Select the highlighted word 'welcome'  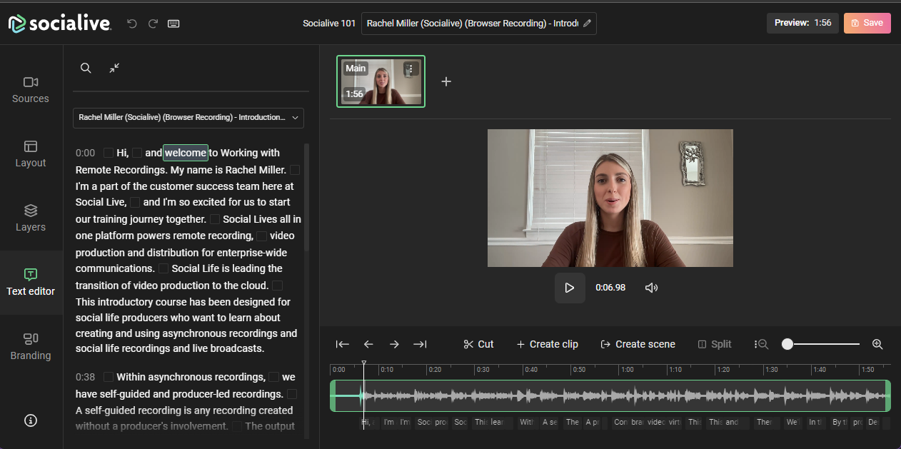186,153
